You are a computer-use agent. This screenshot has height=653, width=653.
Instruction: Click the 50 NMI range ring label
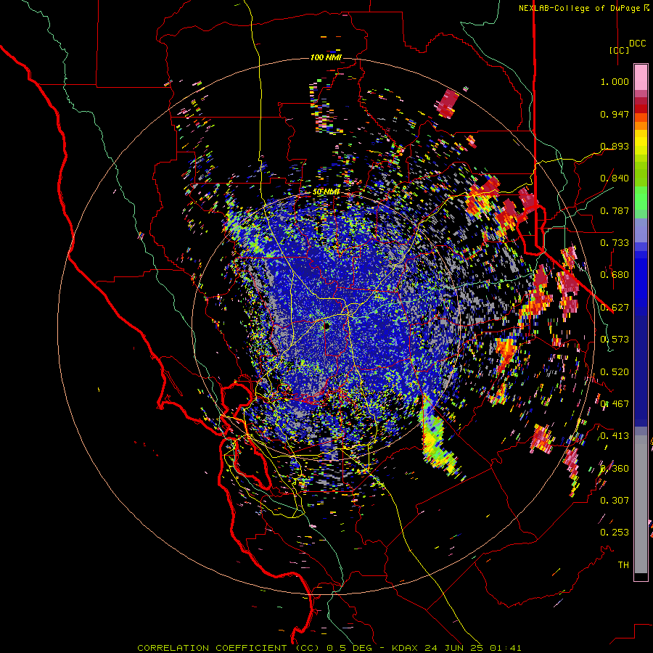pos(326,192)
